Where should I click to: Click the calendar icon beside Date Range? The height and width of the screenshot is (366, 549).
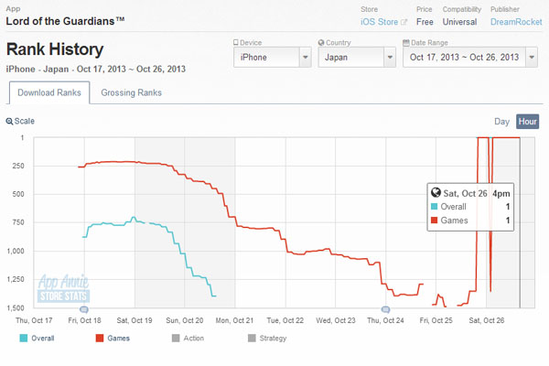point(406,43)
